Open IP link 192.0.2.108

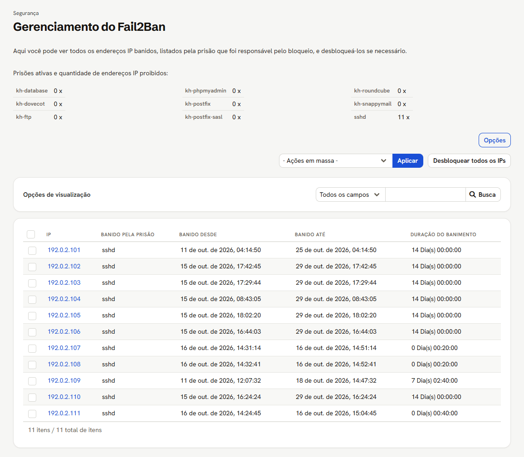pyautogui.click(x=64, y=365)
